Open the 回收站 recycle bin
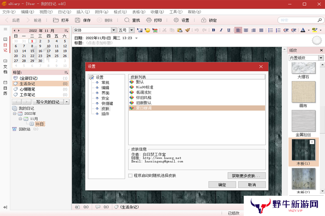This screenshot has height=216, width=325. [x=24, y=129]
